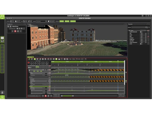Viewport: 152px width, 114px height.
Task: Click the Timeline End time field
Action: click(121, 96)
